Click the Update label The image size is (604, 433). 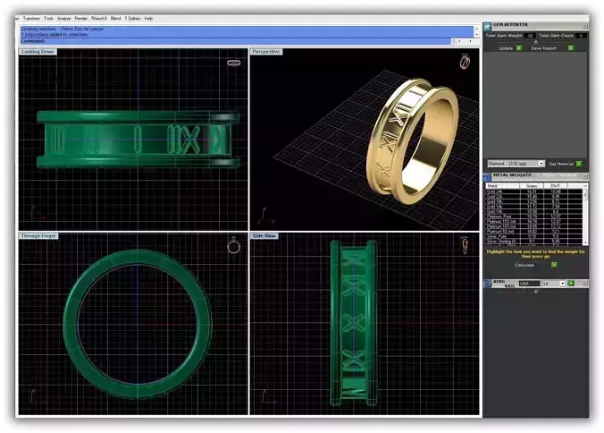coord(506,48)
